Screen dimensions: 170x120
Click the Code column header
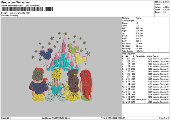150,56
